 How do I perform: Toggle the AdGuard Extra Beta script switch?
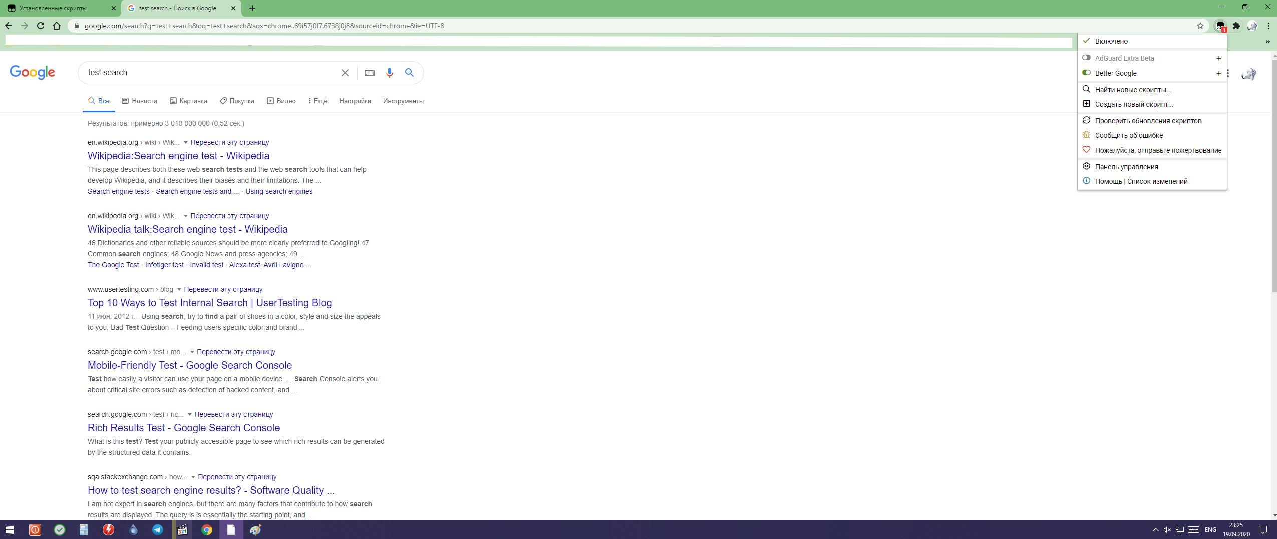pyautogui.click(x=1086, y=58)
